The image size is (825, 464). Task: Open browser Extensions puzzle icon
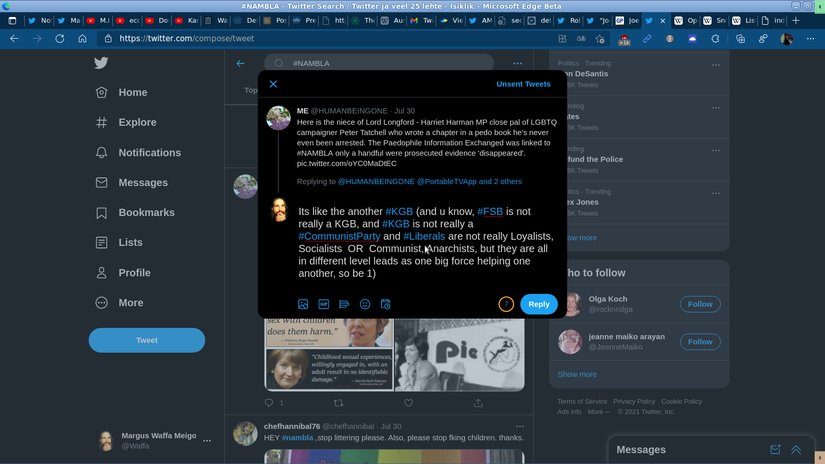[715, 39]
